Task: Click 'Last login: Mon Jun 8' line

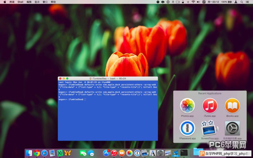Action: click(x=84, y=82)
